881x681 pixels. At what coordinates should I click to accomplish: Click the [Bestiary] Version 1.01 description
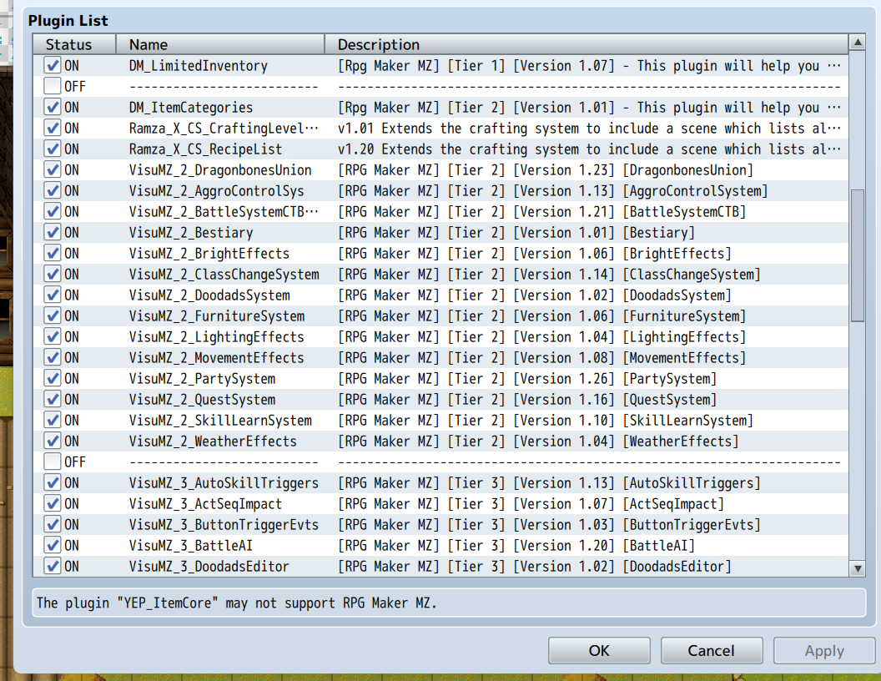[x=516, y=233]
